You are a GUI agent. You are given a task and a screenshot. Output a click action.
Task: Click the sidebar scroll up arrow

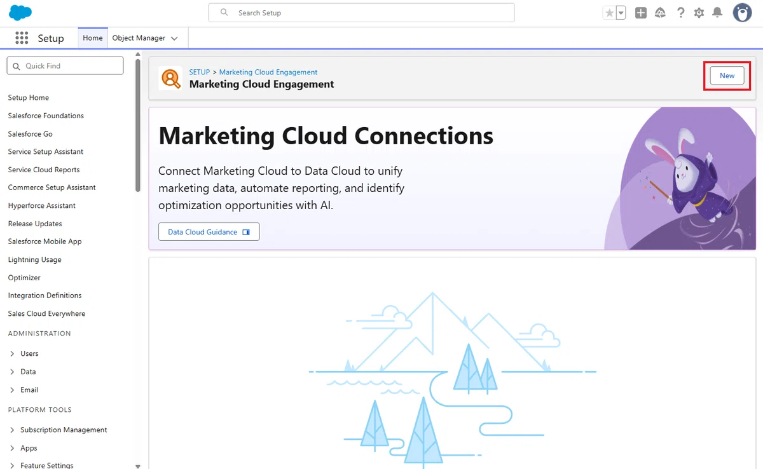(138, 54)
